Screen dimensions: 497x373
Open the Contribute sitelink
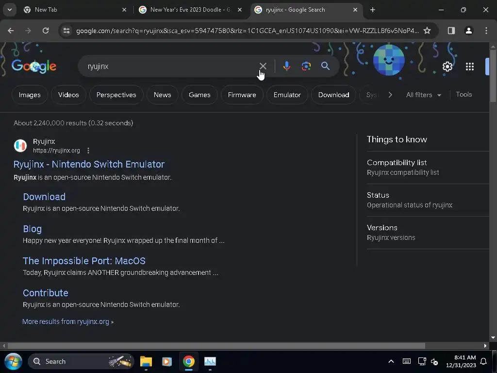[45, 293]
